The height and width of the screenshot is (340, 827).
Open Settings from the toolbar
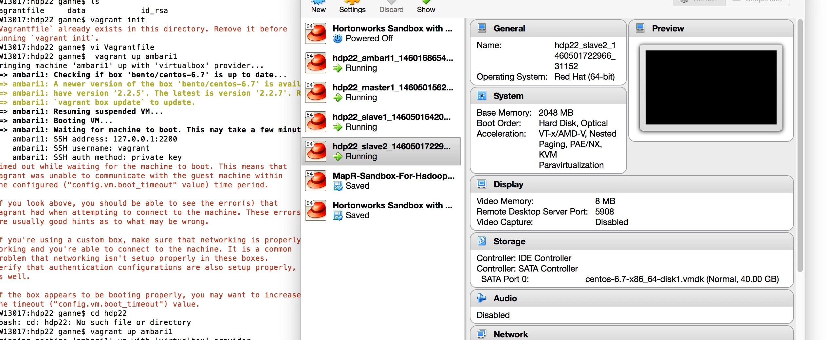click(x=352, y=7)
